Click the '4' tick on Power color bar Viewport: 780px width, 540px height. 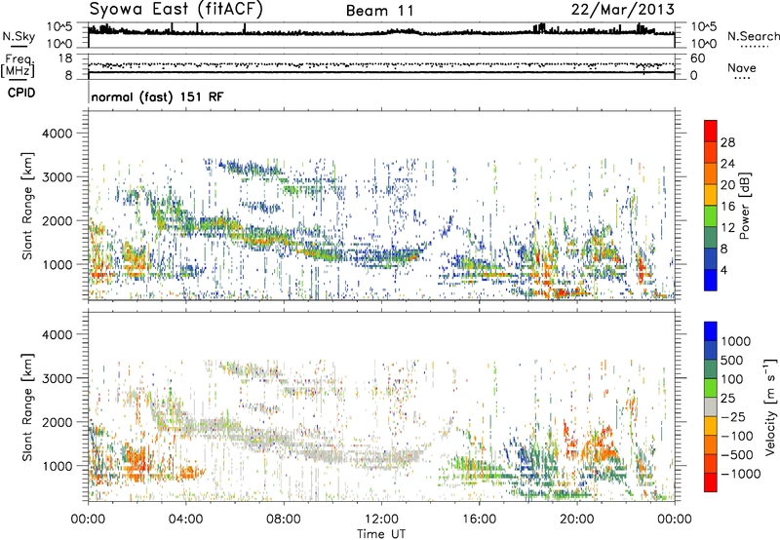pos(723,270)
